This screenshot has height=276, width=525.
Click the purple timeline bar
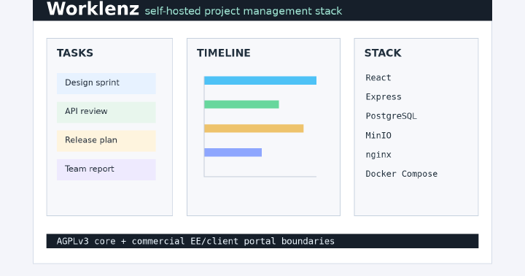click(x=233, y=153)
